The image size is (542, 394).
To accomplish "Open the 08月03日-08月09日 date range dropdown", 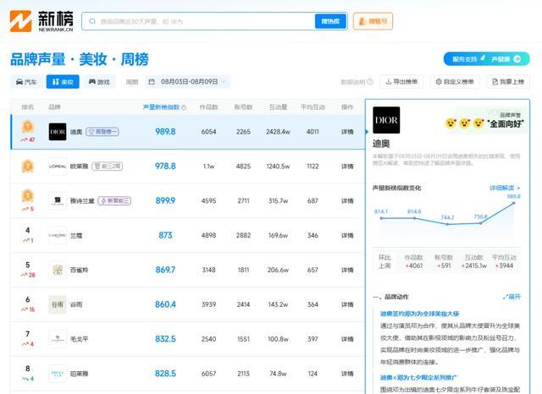I will tap(187, 82).
